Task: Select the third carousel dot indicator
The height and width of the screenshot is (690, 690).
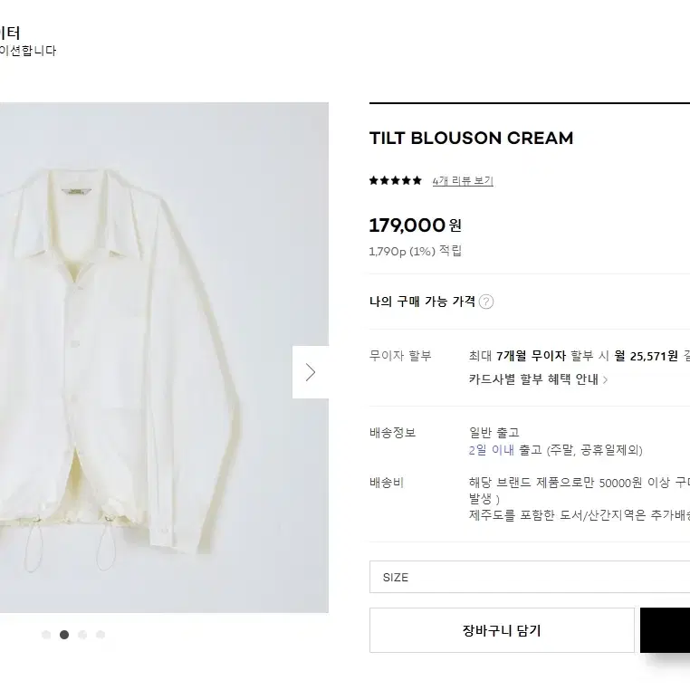Action: pyautogui.click(x=82, y=635)
